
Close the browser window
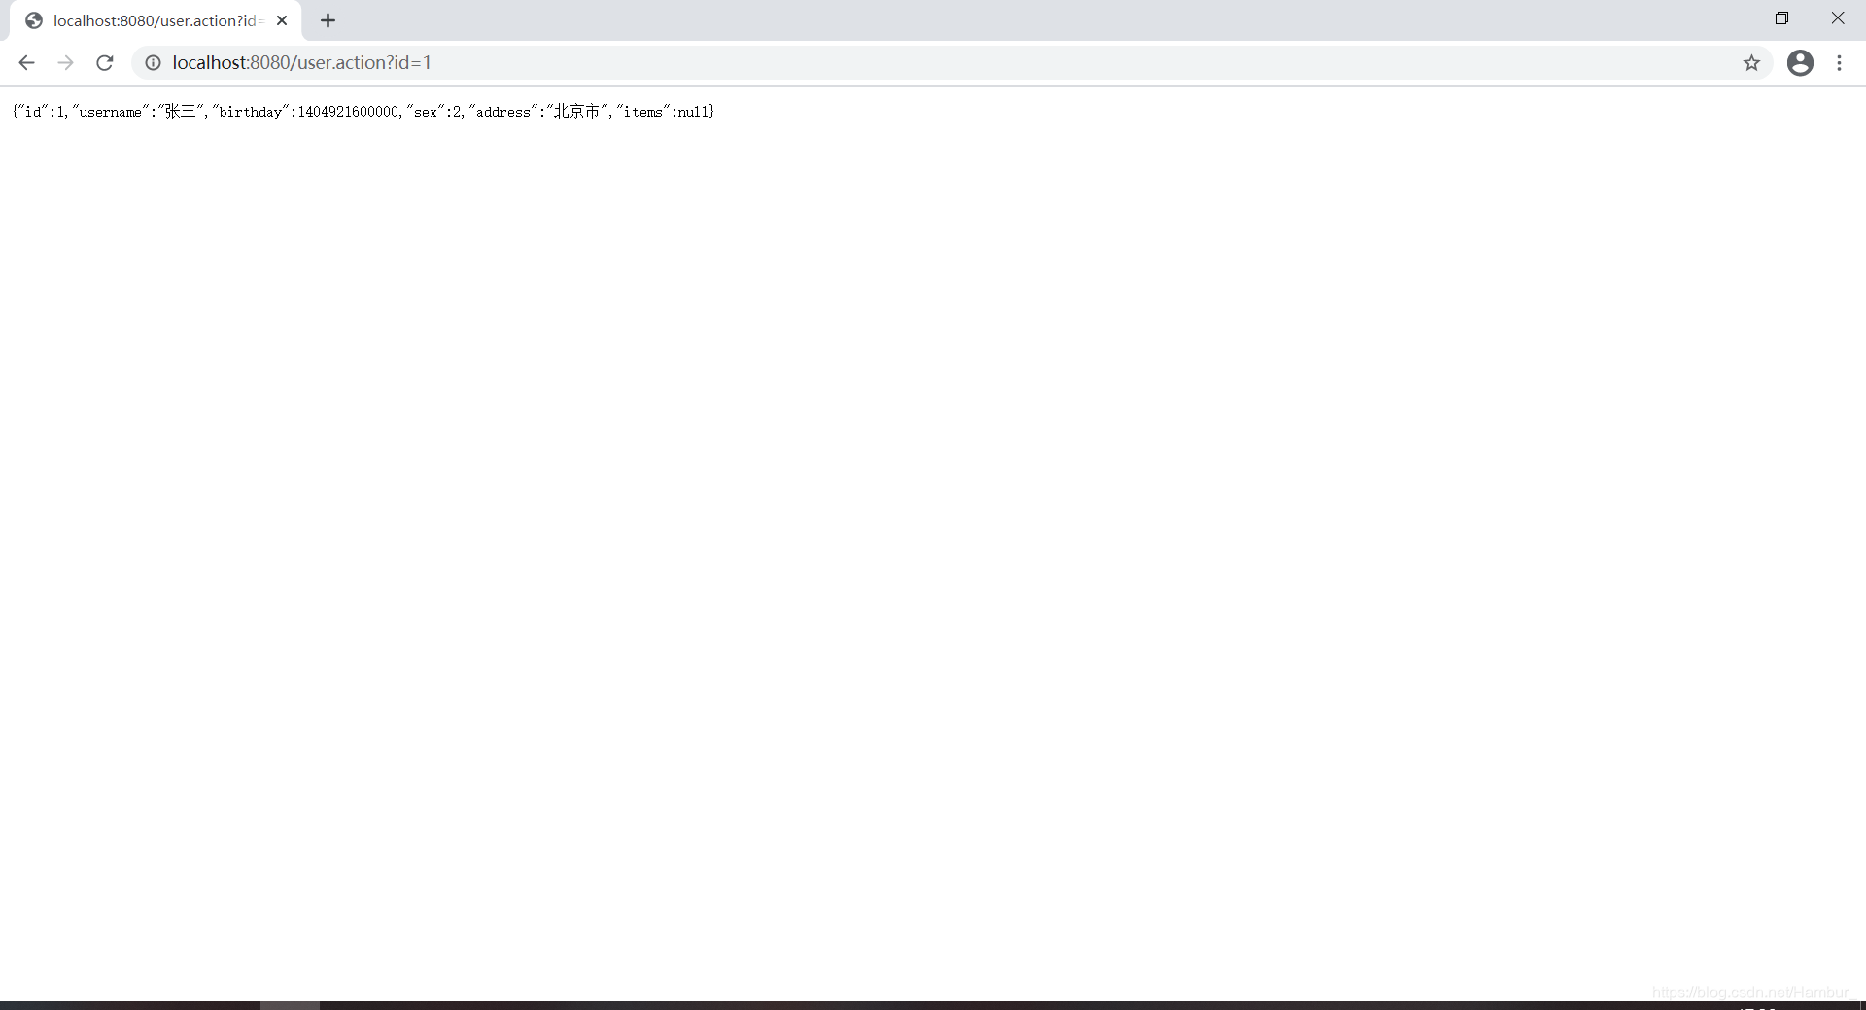click(x=1837, y=17)
